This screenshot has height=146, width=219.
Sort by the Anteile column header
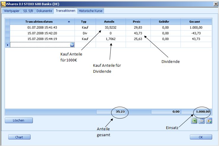tap(111, 22)
